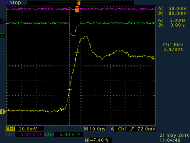The height and width of the screenshot is (143, 190).
Task: Click the orange T trigger percentage icon
Action: click(86, 140)
